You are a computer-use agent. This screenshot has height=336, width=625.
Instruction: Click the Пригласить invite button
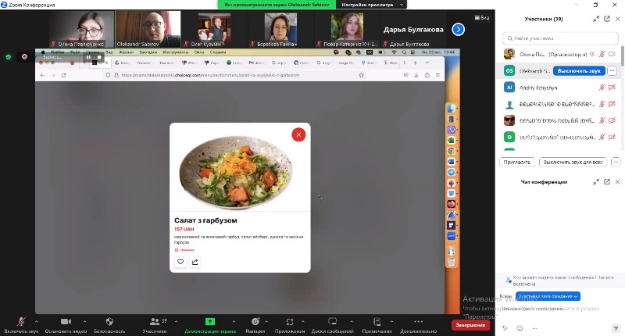(x=517, y=162)
